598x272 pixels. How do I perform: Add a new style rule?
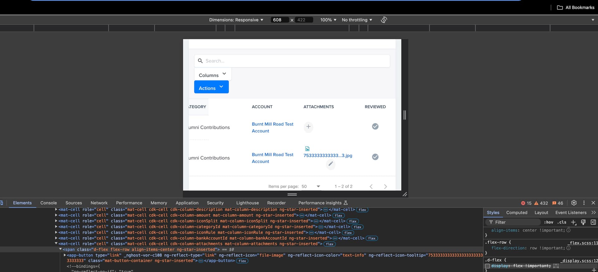pos(573,222)
